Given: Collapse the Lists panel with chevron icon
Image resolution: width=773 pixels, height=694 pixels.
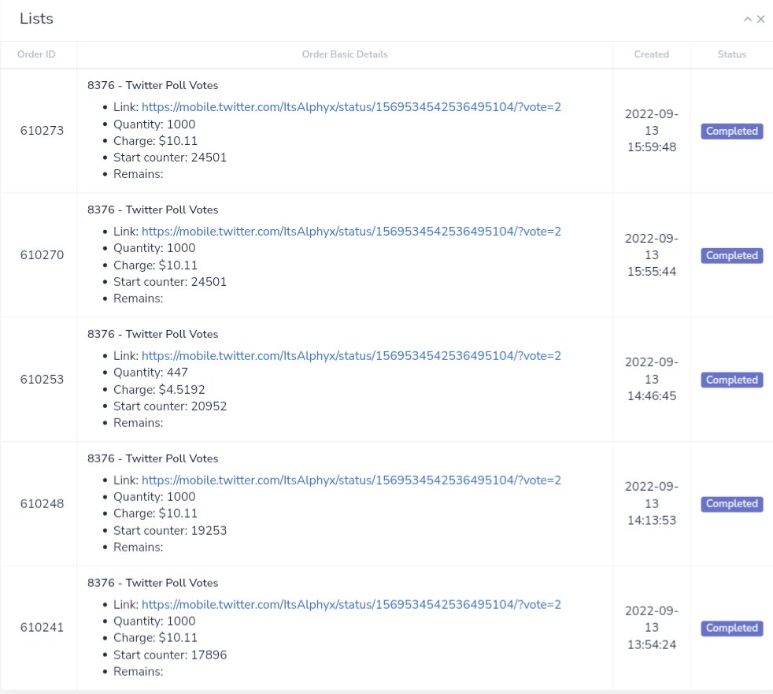Looking at the screenshot, I should [747, 19].
